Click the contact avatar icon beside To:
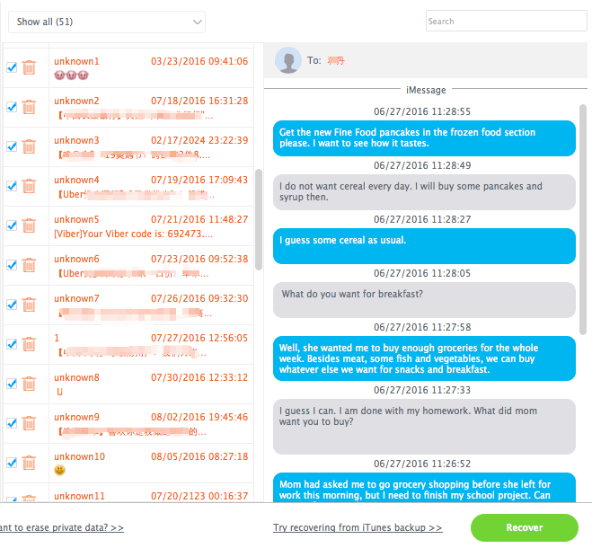Screen dimensions: 592x548 click(288, 60)
